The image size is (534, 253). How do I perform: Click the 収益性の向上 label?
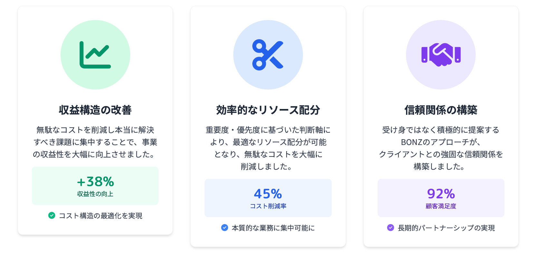point(95,194)
